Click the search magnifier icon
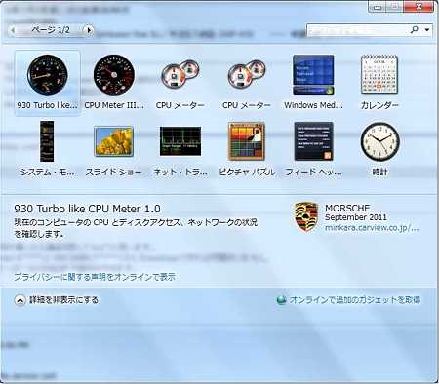Viewport: 439px width, 384px height. point(414,30)
